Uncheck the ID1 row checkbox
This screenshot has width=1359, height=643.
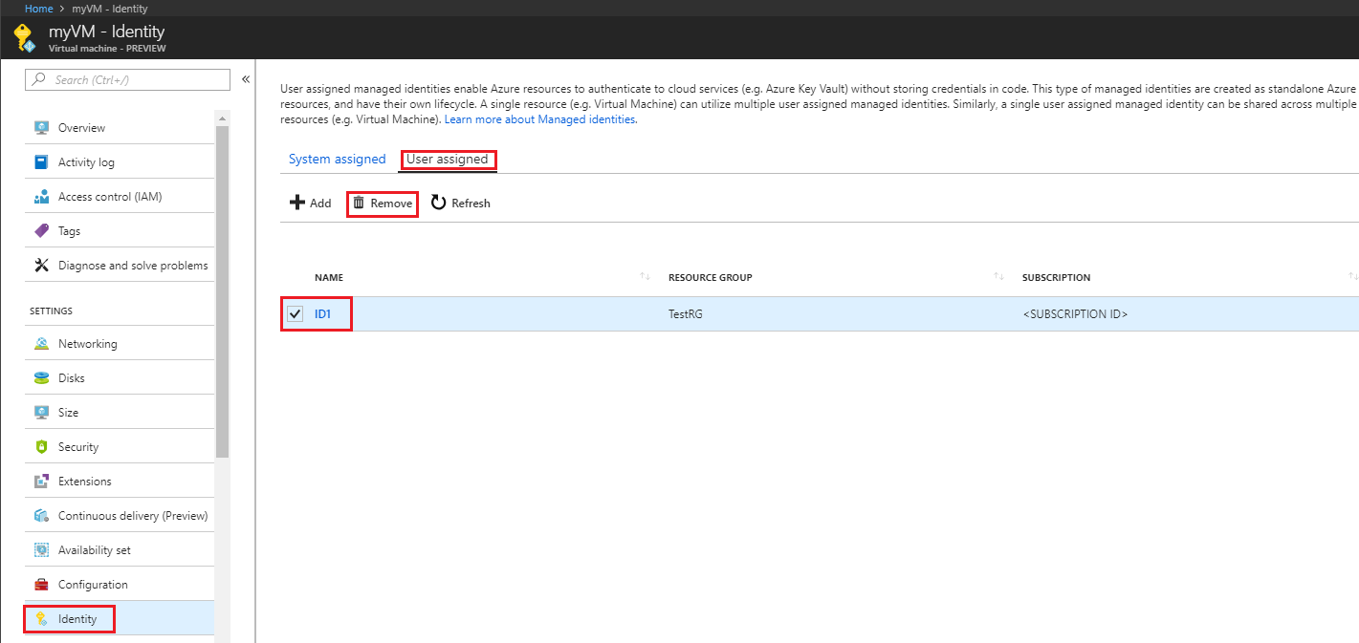coord(296,313)
